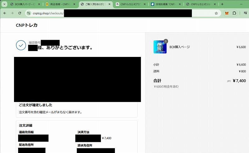Open the extensions puzzle menu
This screenshot has width=249, height=153.
pos(234,13)
